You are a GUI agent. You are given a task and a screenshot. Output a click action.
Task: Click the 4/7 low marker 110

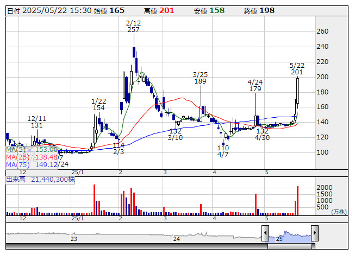(223, 148)
